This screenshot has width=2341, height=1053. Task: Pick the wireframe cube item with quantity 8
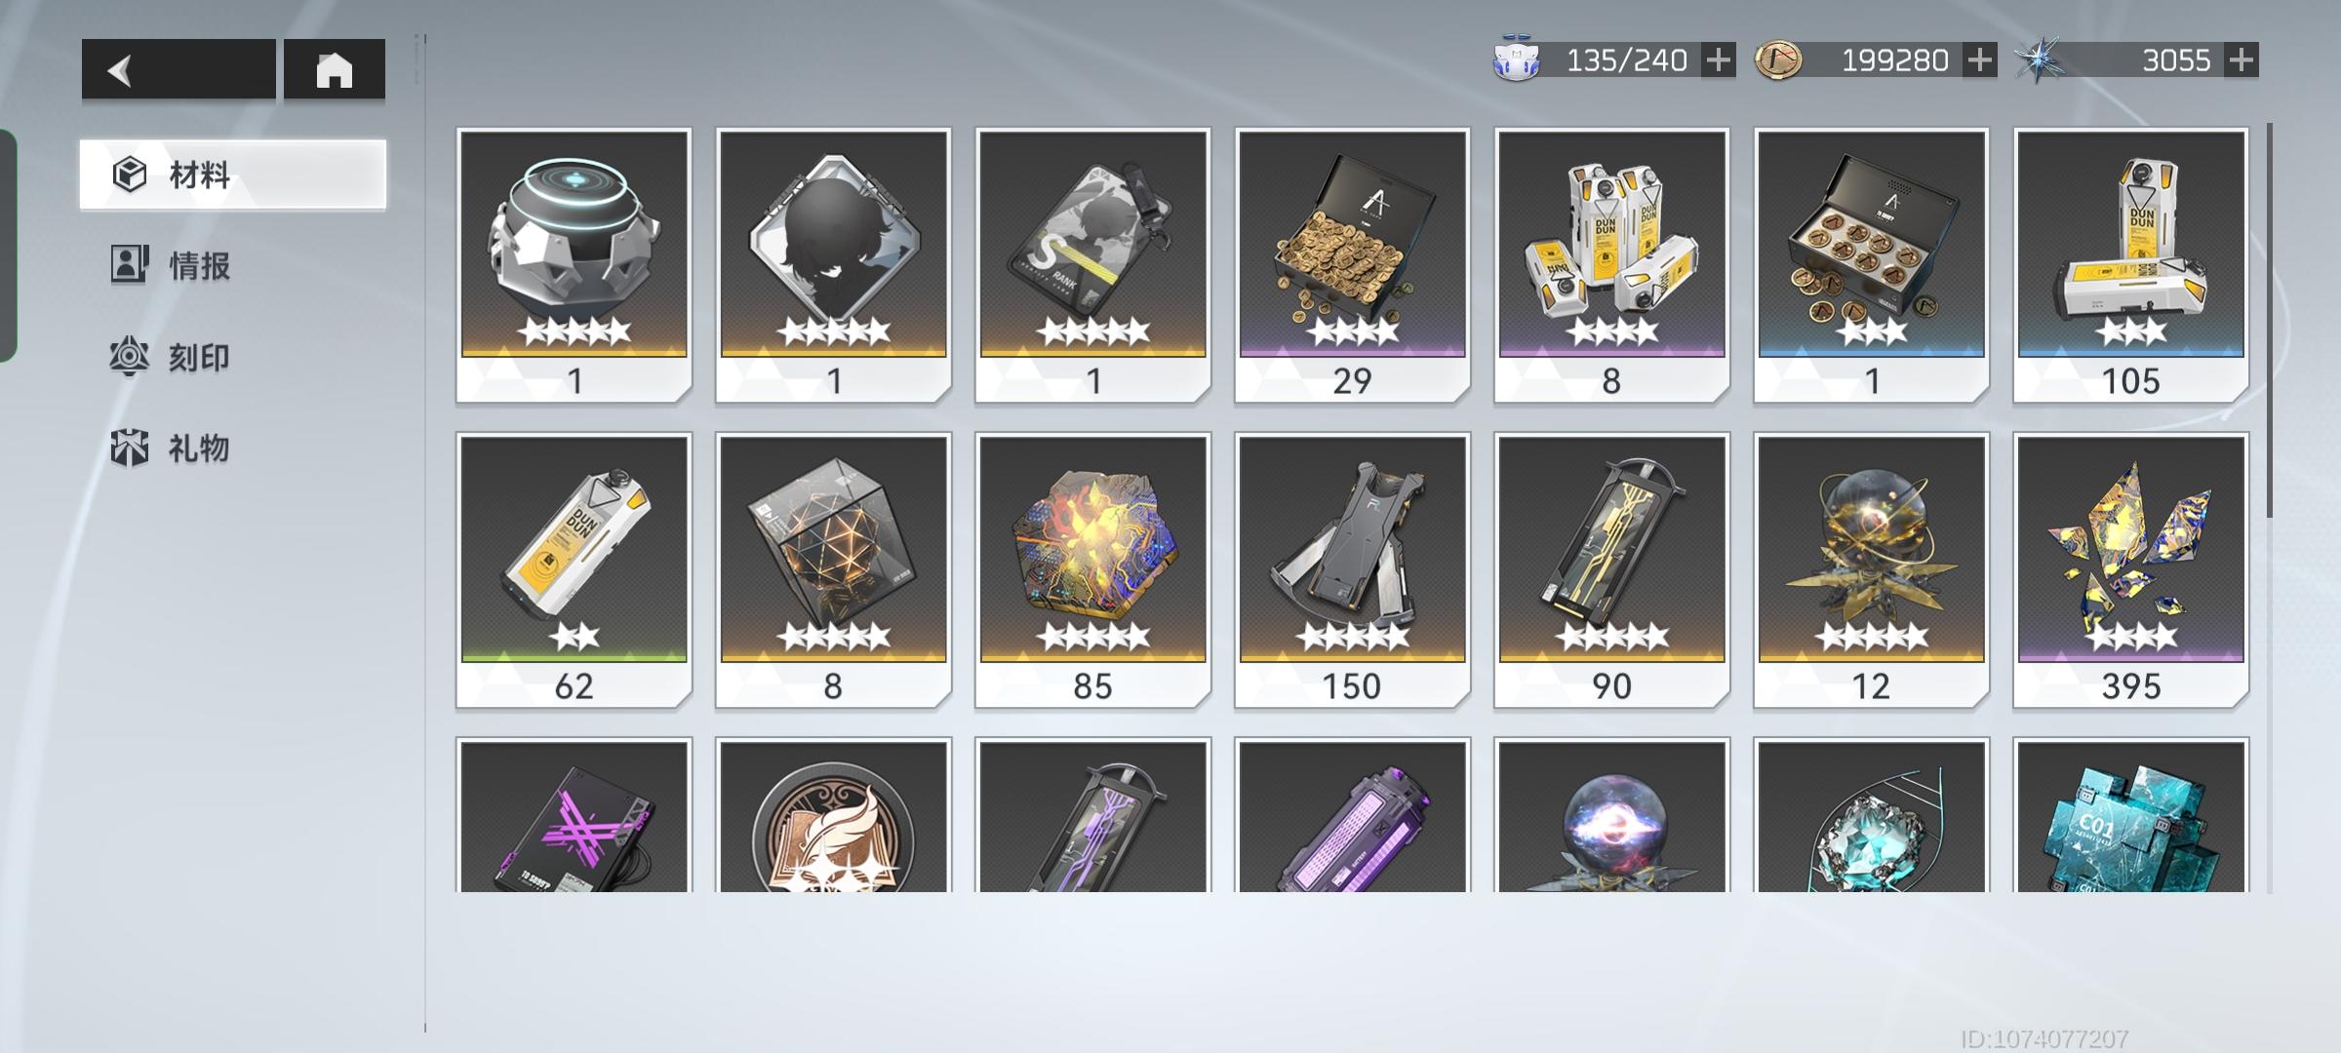833,570
